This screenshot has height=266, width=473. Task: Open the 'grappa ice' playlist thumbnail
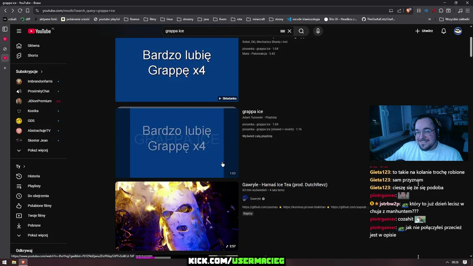pyautogui.click(x=177, y=143)
